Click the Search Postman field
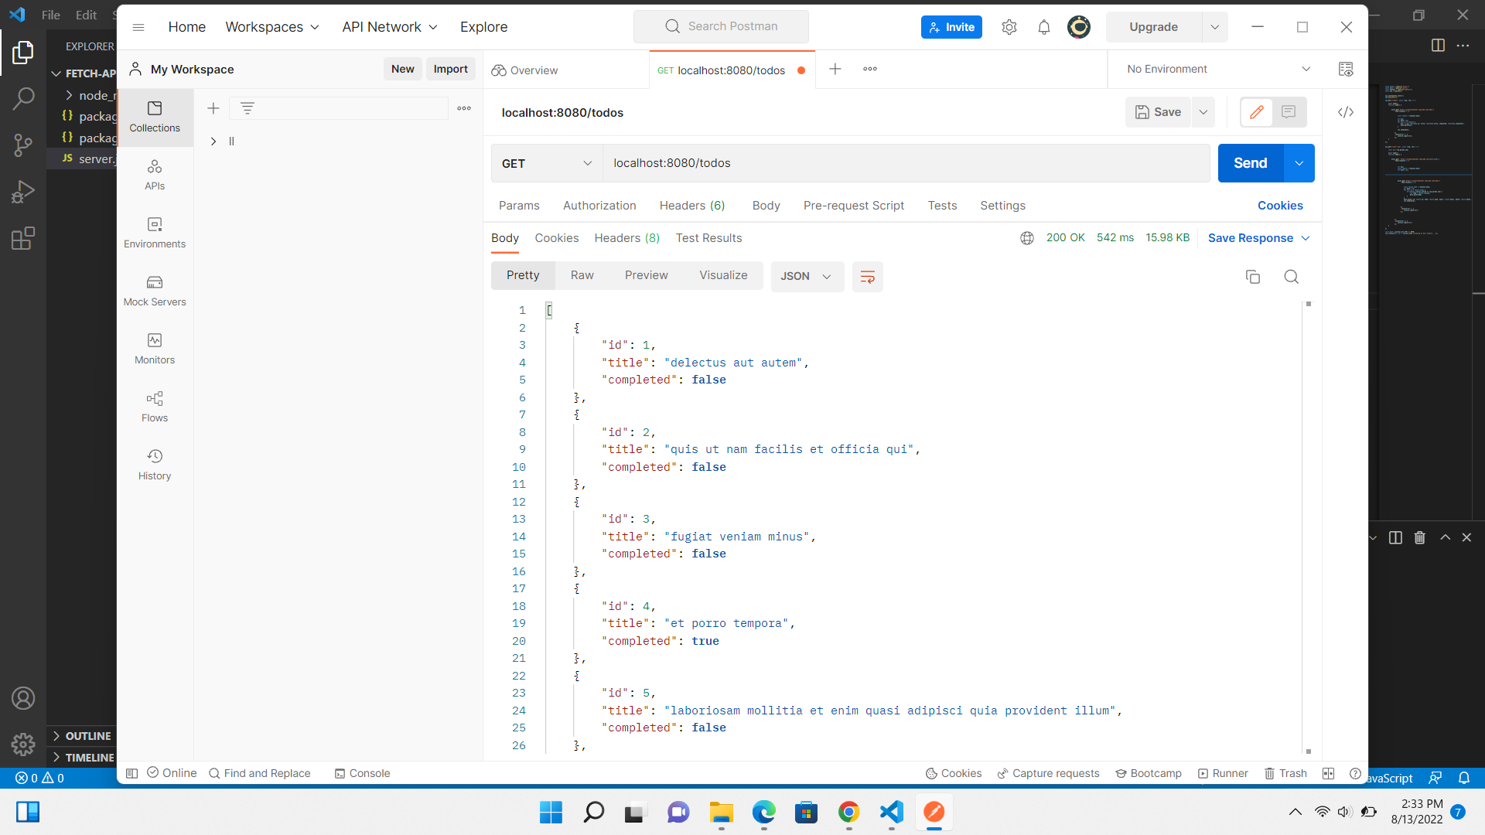Image resolution: width=1485 pixels, height=835 pixels. (722, 26)
